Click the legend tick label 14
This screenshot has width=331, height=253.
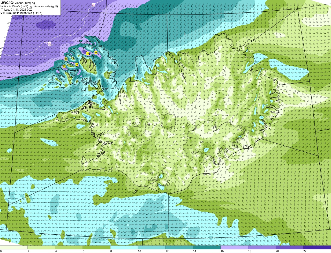194,251
